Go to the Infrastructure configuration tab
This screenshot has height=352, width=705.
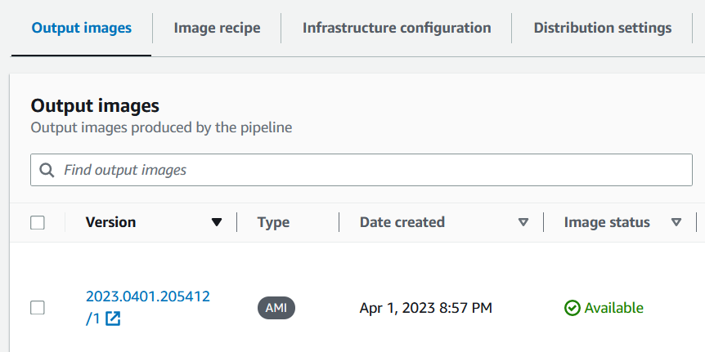pyautogui.click(x=397, y=28)
